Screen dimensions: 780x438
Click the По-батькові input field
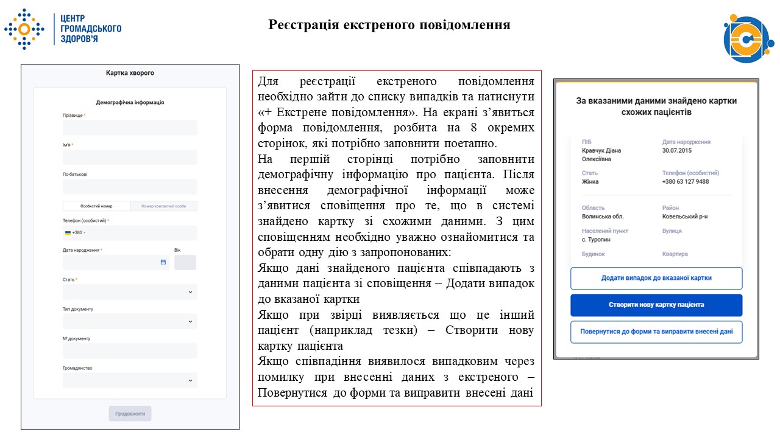pyautogui.click(x=129, y=186)
